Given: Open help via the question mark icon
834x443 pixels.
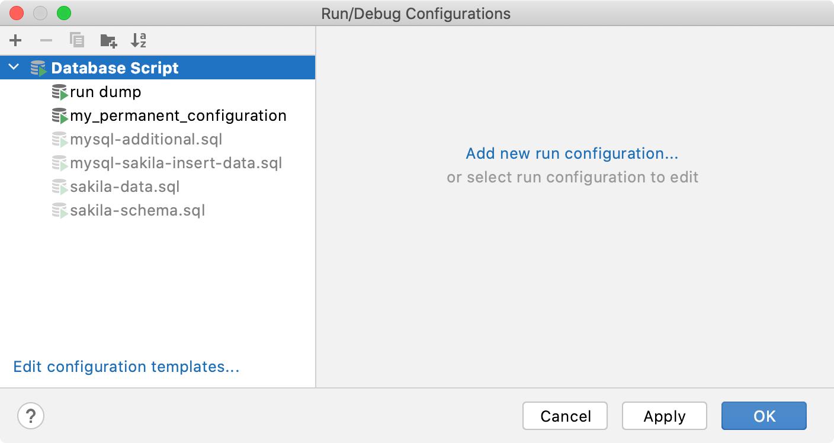Looking at the screenshot, I should pos(31,416).
